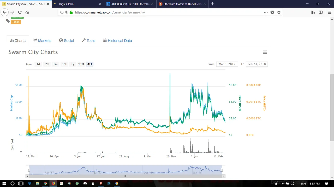Show hidden system tray icons
Image resolution: width=334 pixels, height=187 pixels.
pos(283,183)
